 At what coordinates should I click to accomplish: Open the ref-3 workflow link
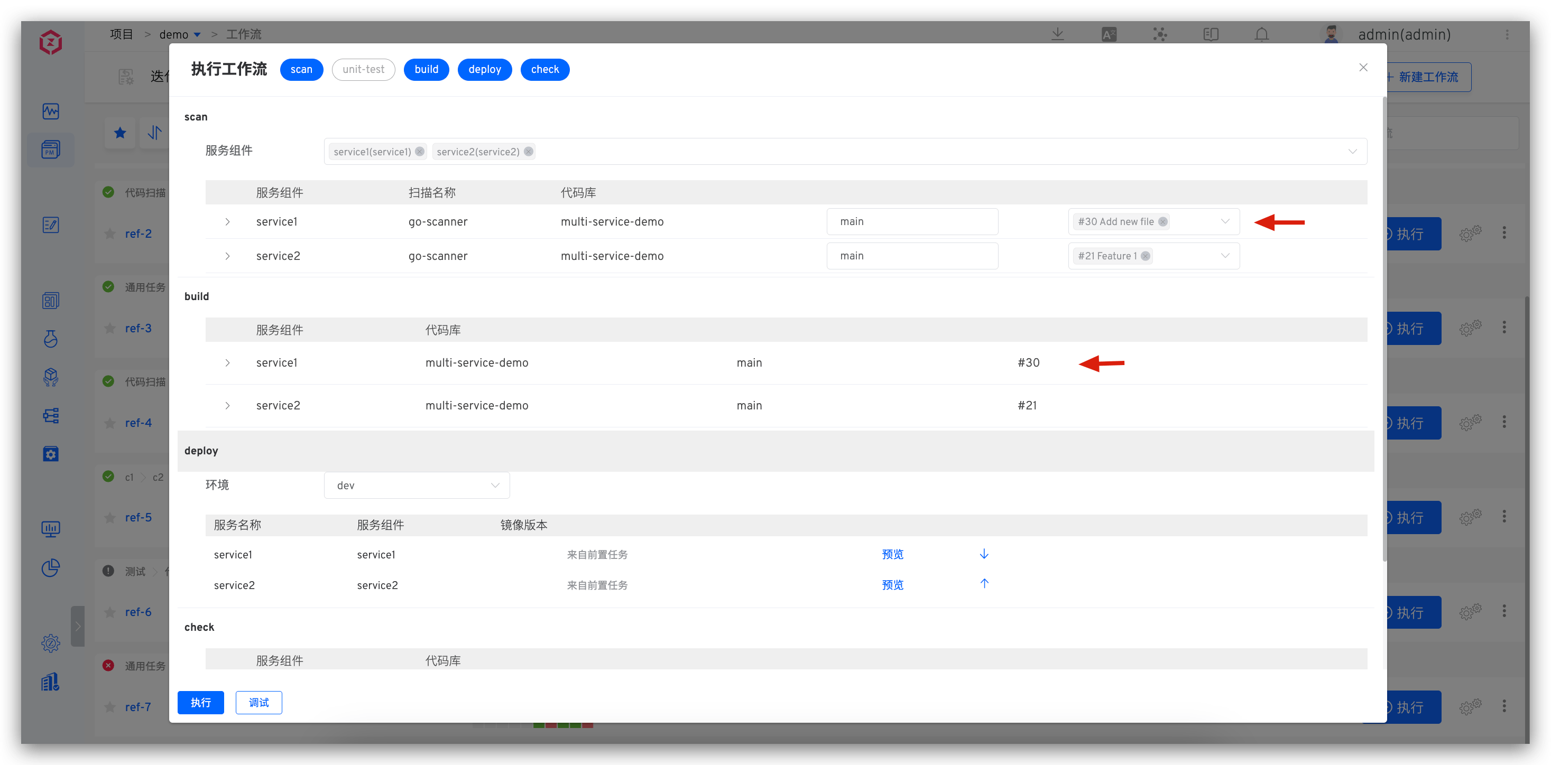click(138, 328)
